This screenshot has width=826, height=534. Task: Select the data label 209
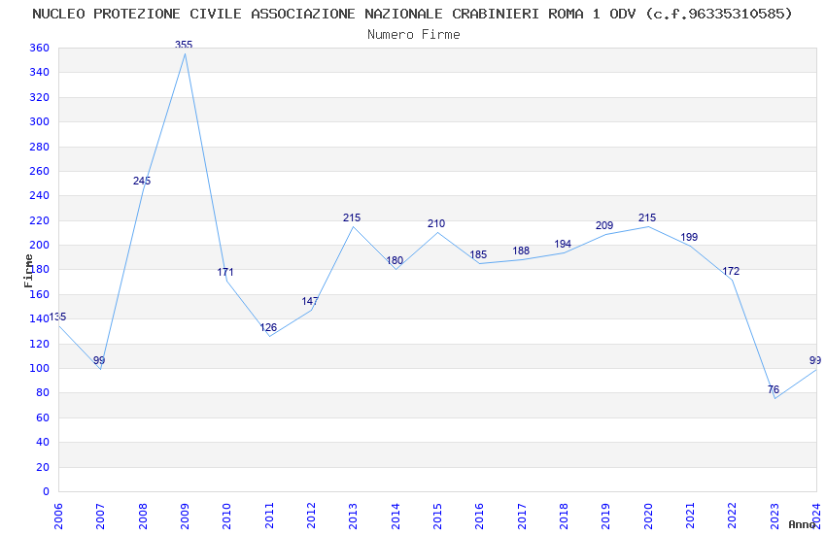coord(604,225)
